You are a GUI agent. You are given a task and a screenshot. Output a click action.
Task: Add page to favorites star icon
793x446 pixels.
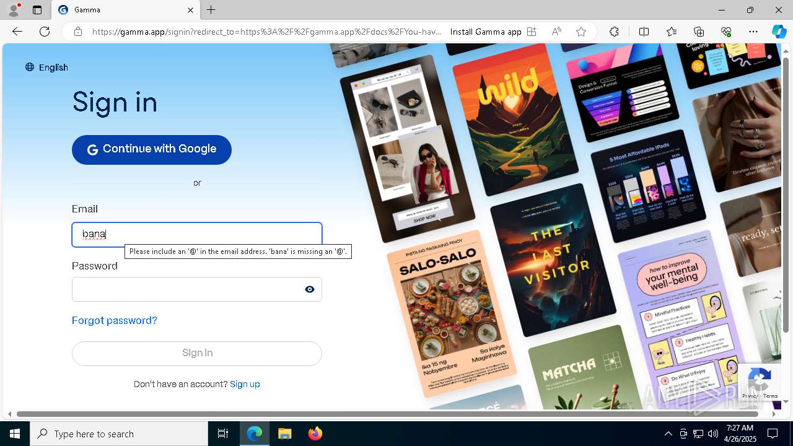(581, 32)
